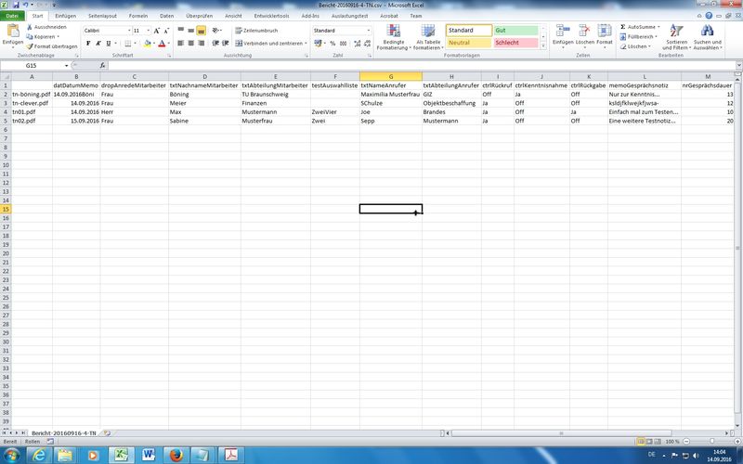Toggle bold formatting

[x=88, y=43]
